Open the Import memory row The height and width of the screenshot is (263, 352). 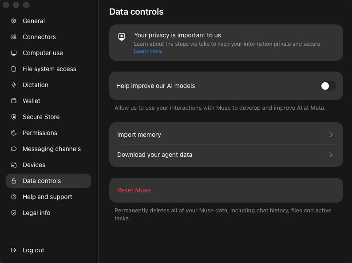coord(226,135)
